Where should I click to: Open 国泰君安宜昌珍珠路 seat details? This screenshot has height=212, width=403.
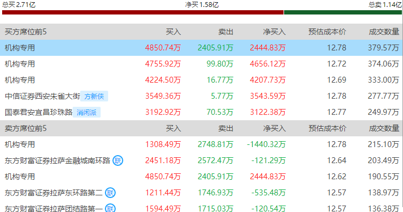click(x=39, y=112)
